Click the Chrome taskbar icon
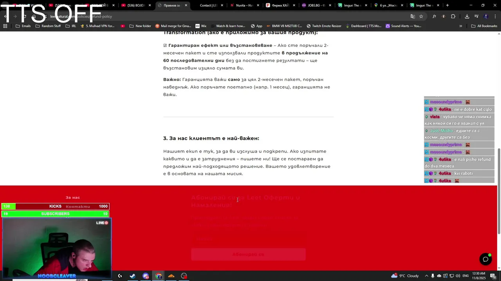This screenshot has width=501, height=281. (x=159, y=276)
